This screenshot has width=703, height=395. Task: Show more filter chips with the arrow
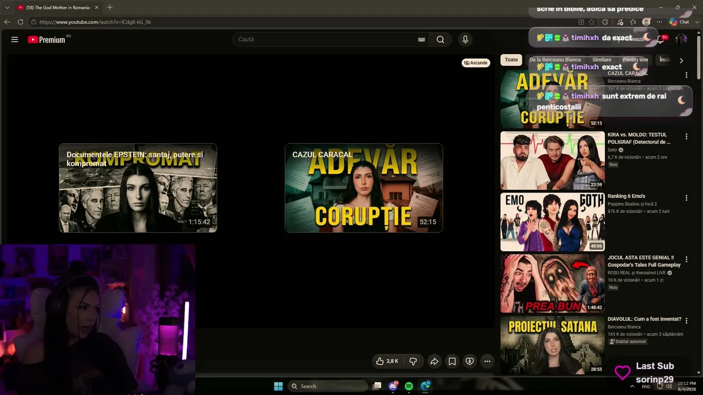(681, 60)
